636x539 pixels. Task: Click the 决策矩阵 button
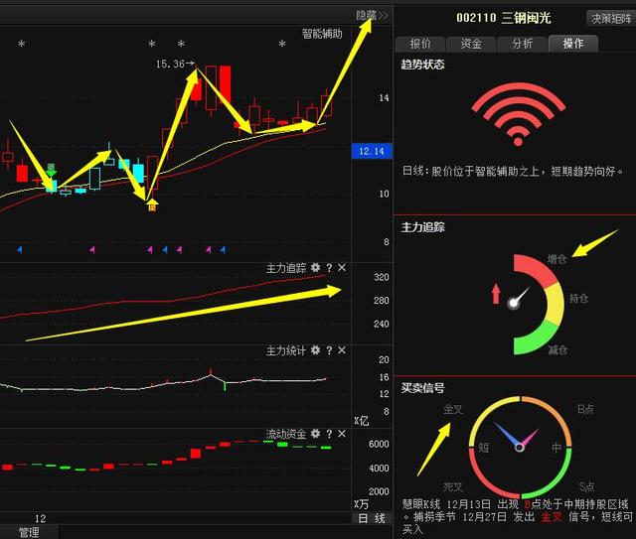coord(611,18)
